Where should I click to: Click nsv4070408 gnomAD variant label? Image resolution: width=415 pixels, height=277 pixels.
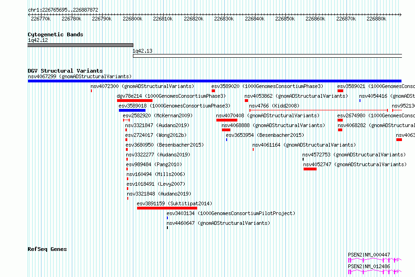click(x=268, y=115)
